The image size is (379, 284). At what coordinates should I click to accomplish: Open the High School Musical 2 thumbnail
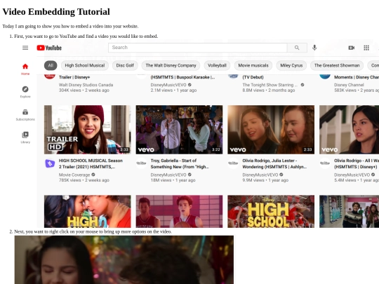pyautogui.click(x=88, y=211)
